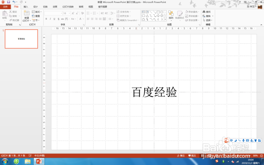Viewport: 264px width, 165px height.
Task: Open the 审阅 (Review) tab
Action: point(81,7)
